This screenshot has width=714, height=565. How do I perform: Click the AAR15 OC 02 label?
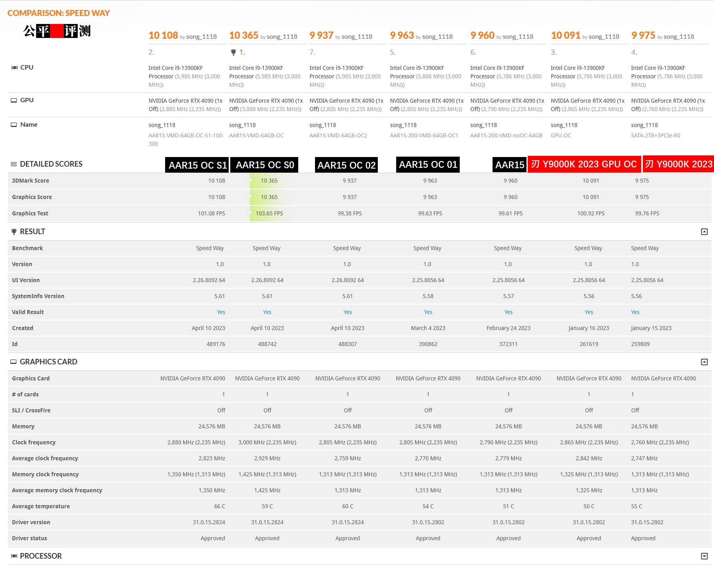pyautogui.click(x=346, y=165)
